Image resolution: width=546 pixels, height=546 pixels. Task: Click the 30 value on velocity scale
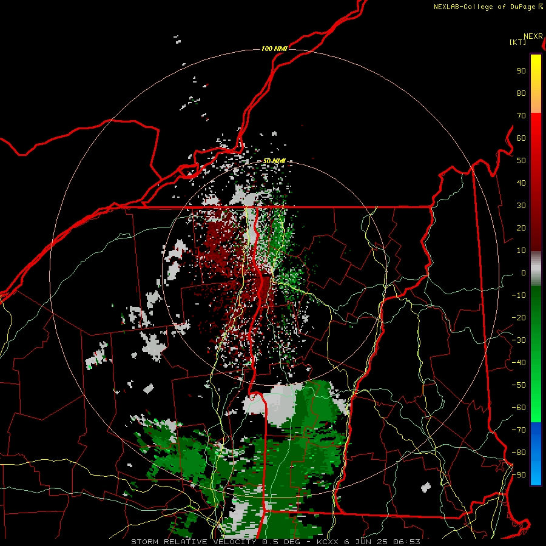(x=521, y=206)
